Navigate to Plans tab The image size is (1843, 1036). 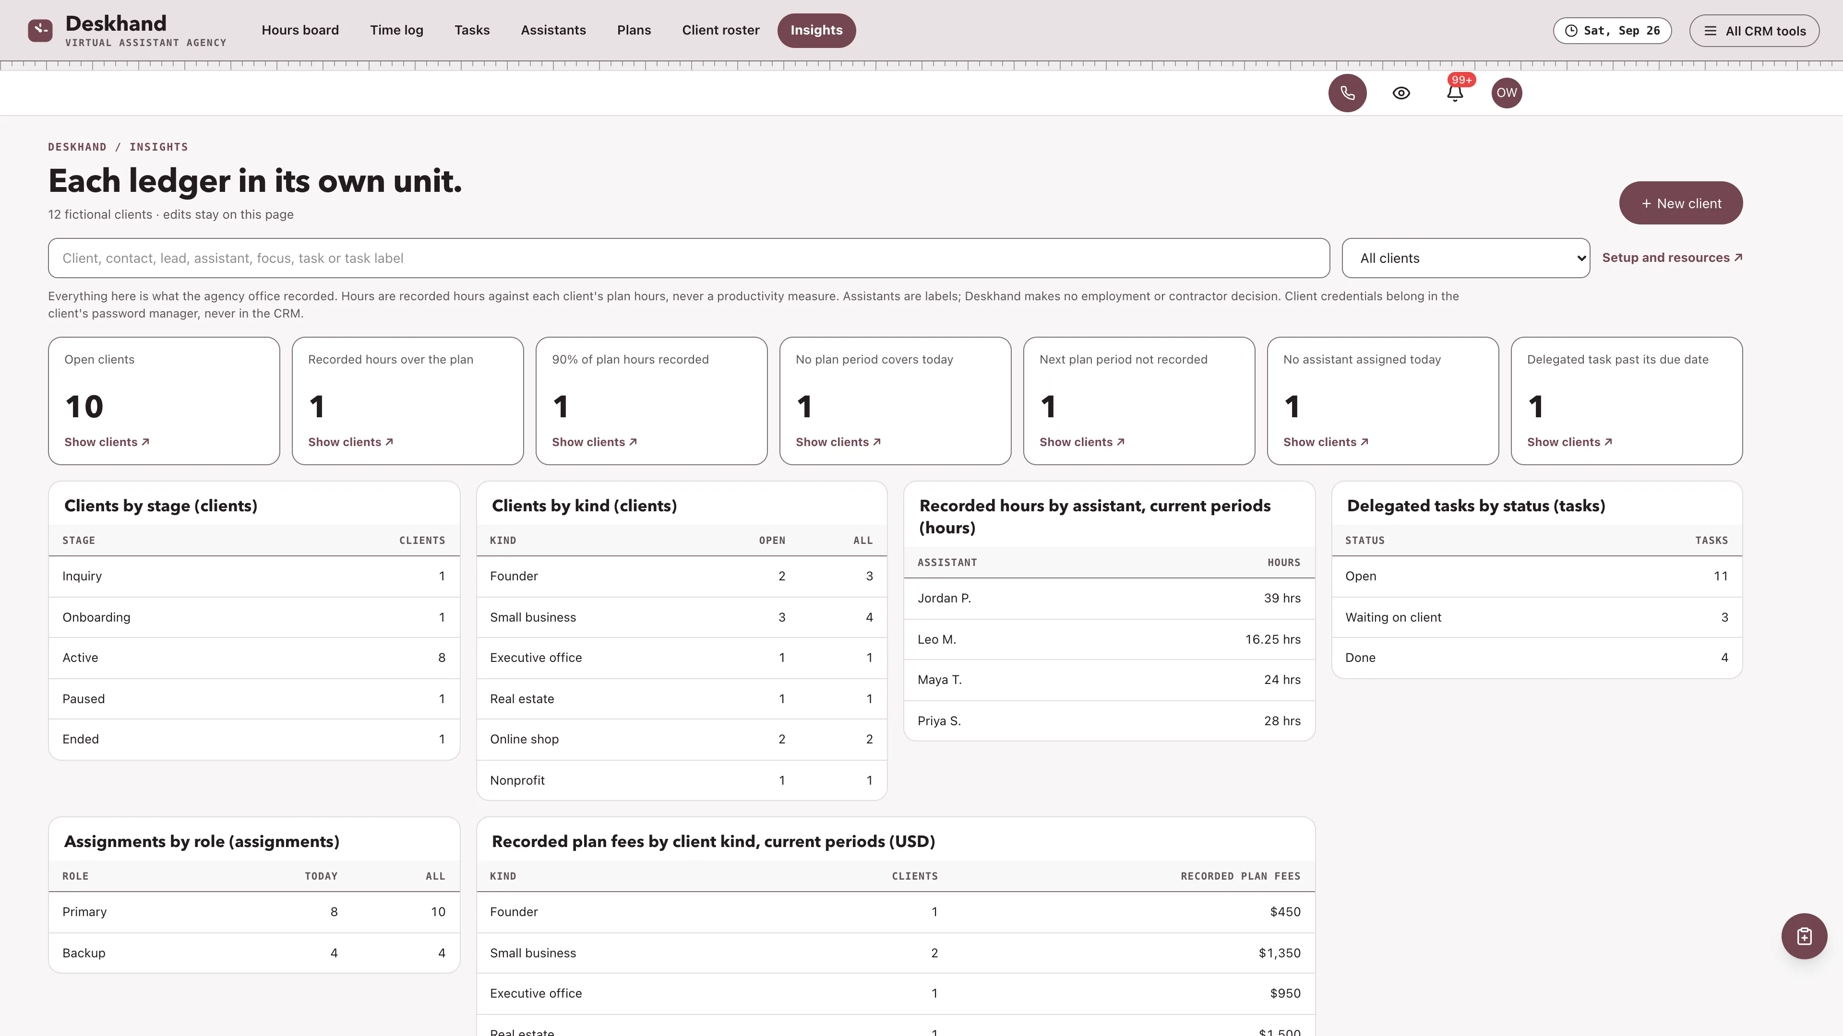pos(634,30)
